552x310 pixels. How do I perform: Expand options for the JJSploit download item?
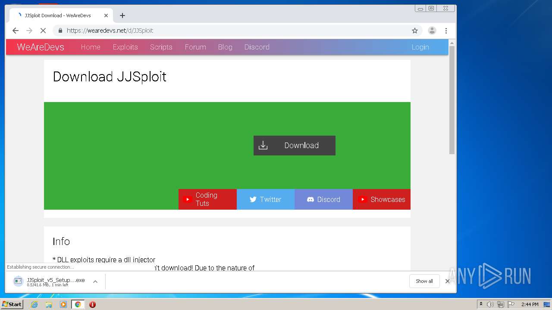[95, 282]
